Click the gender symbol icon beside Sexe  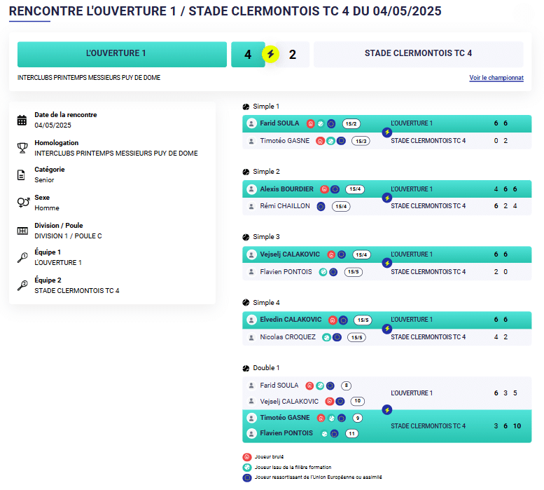pos(22,203)
